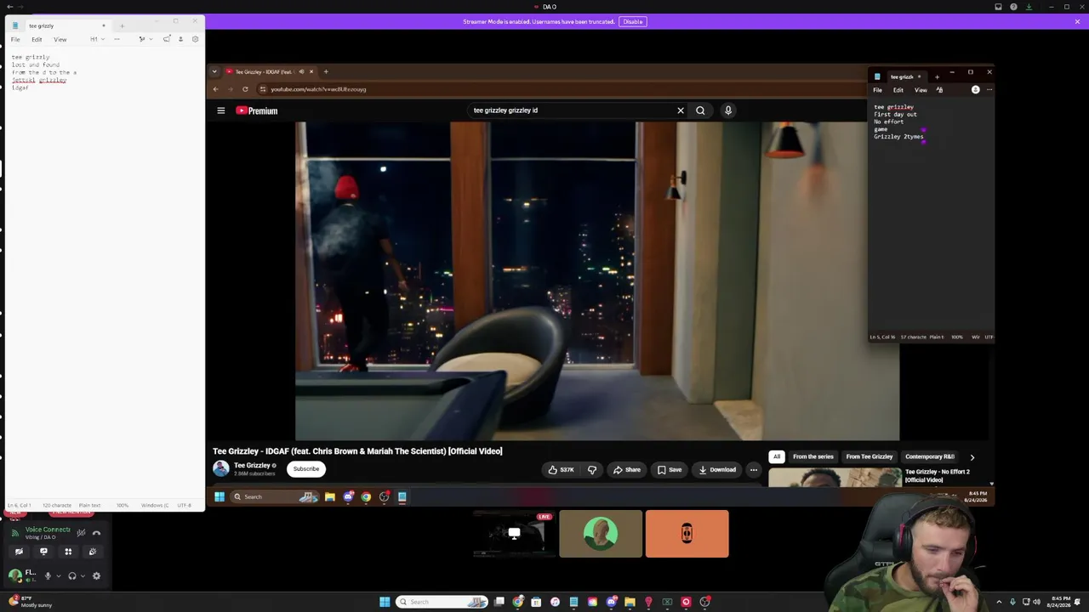
Task: Click the YouTube search input field
Action: coord(572,110)
